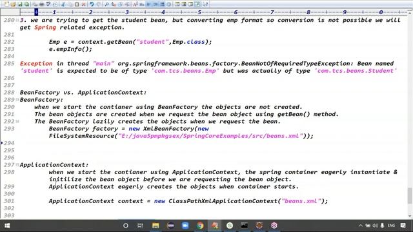The width and height of the screenshot is (413, 232).
Task: Click line number 301 in the gutter
Action: (9, 201)
